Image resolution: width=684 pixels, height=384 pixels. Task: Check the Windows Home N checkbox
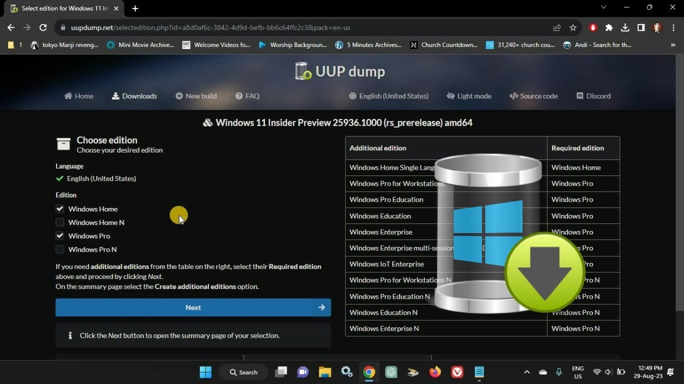click(59, 222)
